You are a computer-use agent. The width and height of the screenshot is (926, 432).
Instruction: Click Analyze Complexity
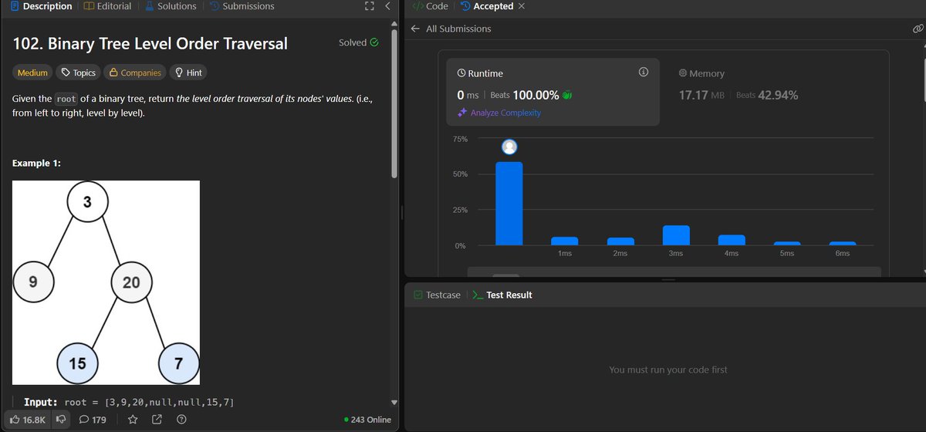(499, 113)
